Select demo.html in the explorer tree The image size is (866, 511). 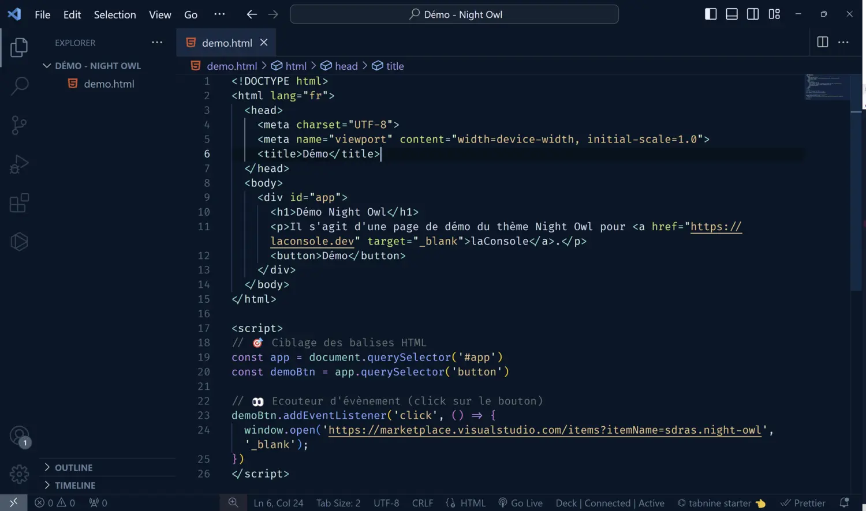[x=108, y=84]
